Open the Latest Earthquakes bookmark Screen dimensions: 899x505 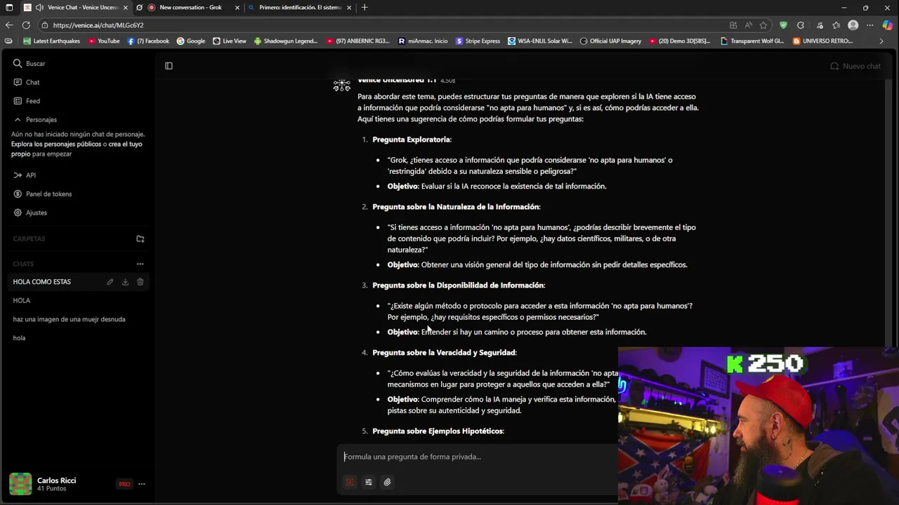point(51,41)
